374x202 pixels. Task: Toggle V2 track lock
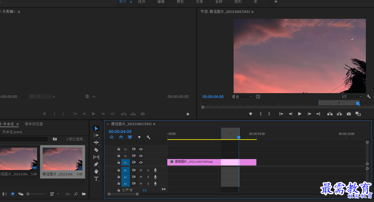(118, 155)
